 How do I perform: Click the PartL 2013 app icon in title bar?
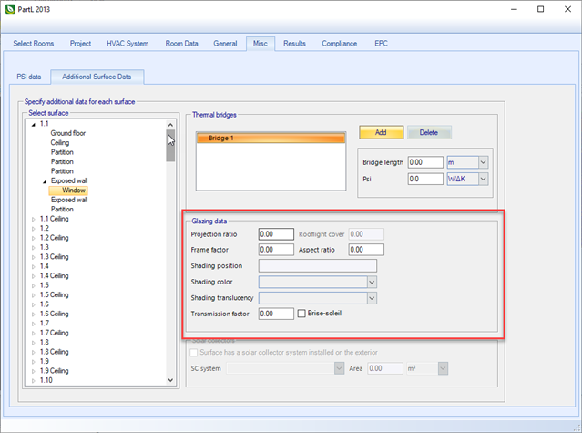pos(10,9)
